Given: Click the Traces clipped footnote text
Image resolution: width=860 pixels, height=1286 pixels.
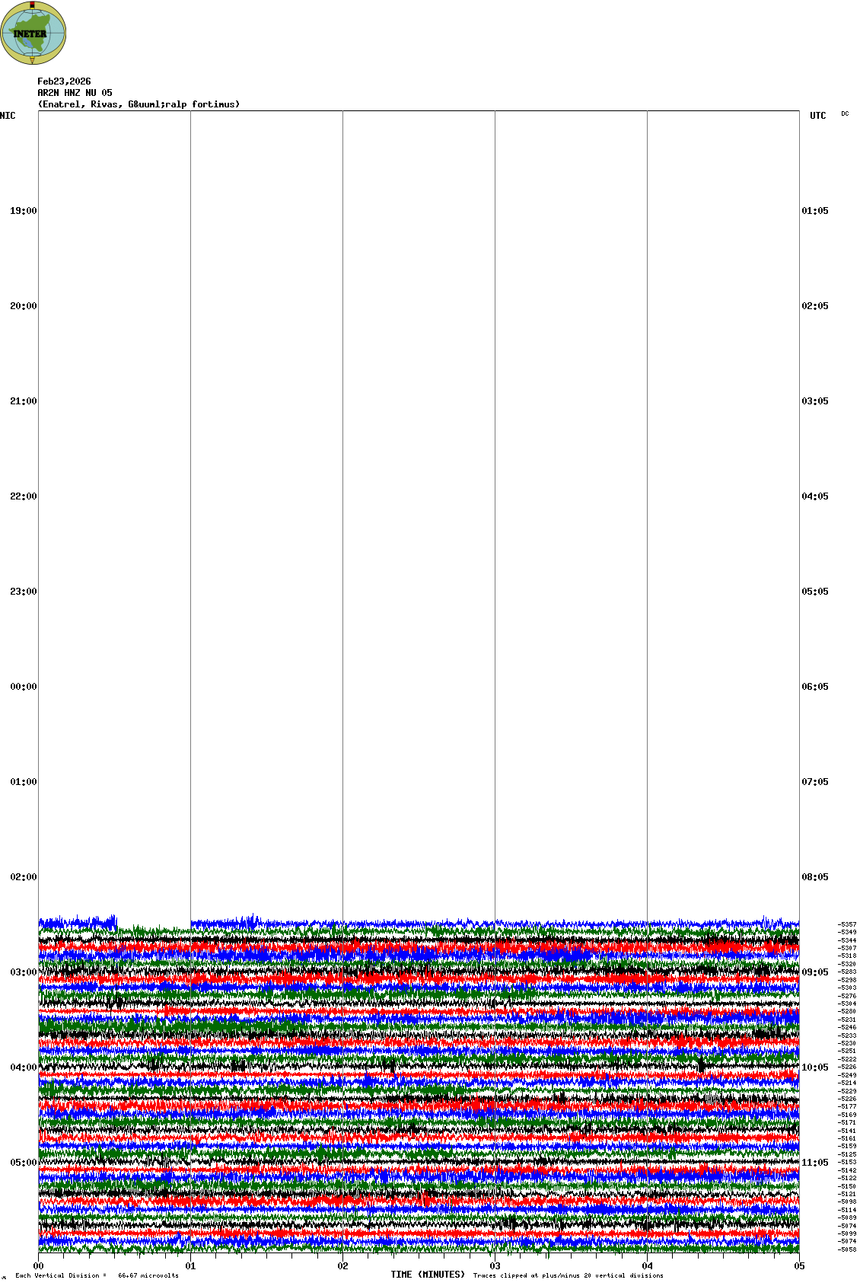Looking at the screenshot, I should (568, 1275).
